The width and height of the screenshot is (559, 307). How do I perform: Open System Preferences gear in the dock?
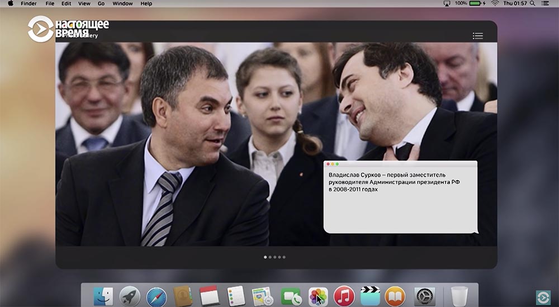[425, 296]
